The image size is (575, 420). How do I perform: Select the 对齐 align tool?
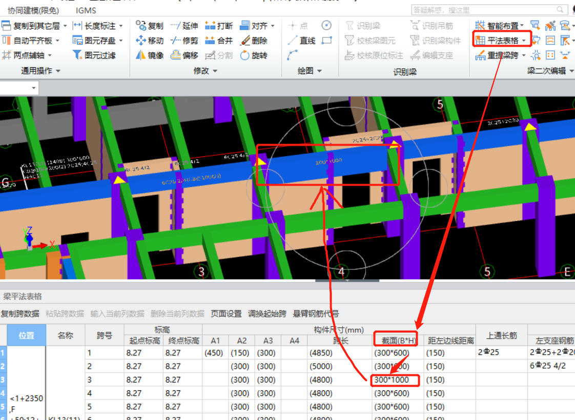(254, 26)
